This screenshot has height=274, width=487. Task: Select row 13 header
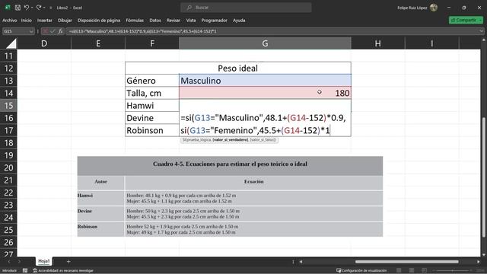pos(8,81)
